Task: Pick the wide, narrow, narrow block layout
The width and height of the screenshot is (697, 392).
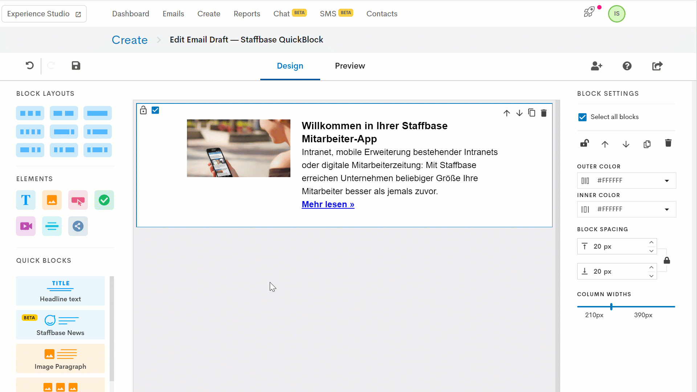Action: (x=30, y=150)
